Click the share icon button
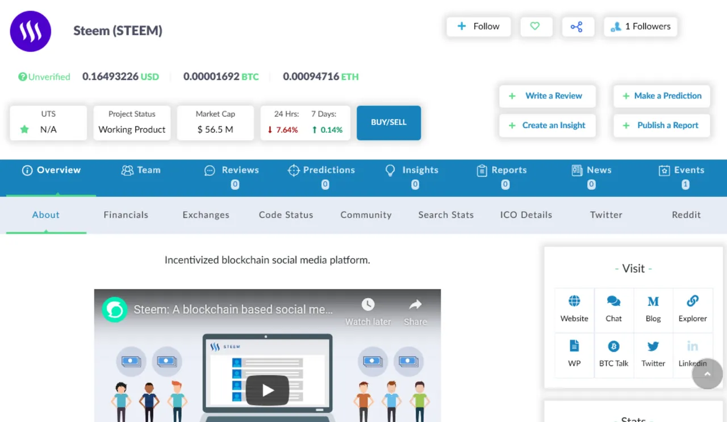Image resolution: width=727 pixels, height=422 pixels. tap(577, 27)
